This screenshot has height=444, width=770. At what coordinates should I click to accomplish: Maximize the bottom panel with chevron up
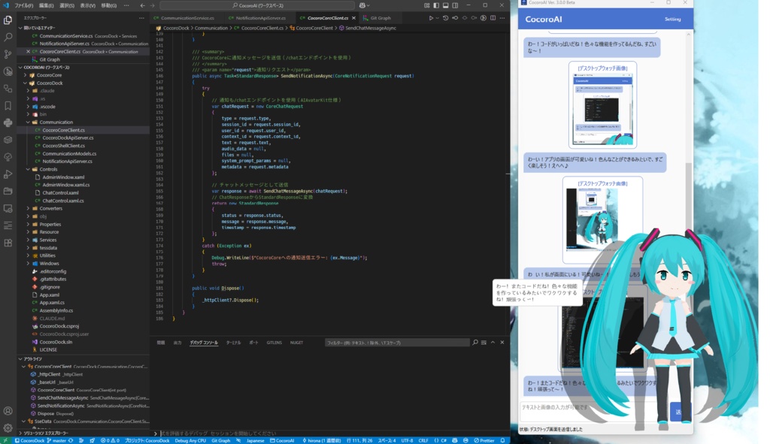click(x=493, y=343)
